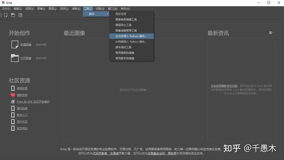This screenshot has height=160, width=284.
Task: Select 图像参数编辑工具 menu entry
Action: [x=132, y=20]
